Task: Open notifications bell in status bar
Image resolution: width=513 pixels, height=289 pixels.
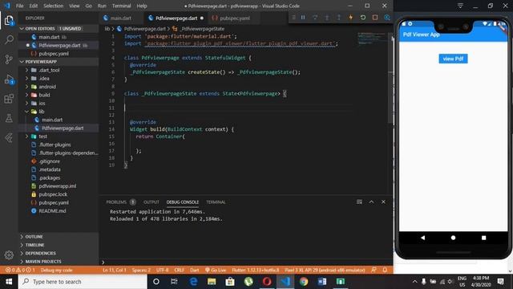Action: [x=385, y=270]
